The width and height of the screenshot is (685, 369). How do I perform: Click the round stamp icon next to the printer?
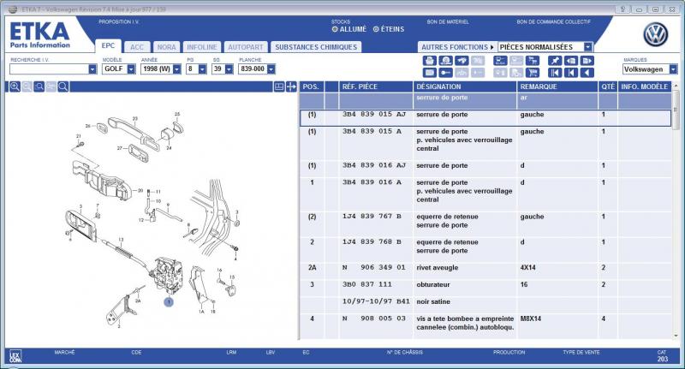pyautogui.click(x=445, y=60)
